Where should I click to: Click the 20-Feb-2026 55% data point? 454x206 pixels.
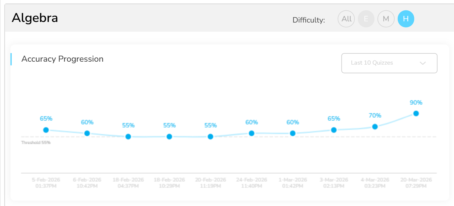coord(210,137)
